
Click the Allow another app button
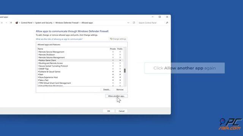[x=117, y=96]
